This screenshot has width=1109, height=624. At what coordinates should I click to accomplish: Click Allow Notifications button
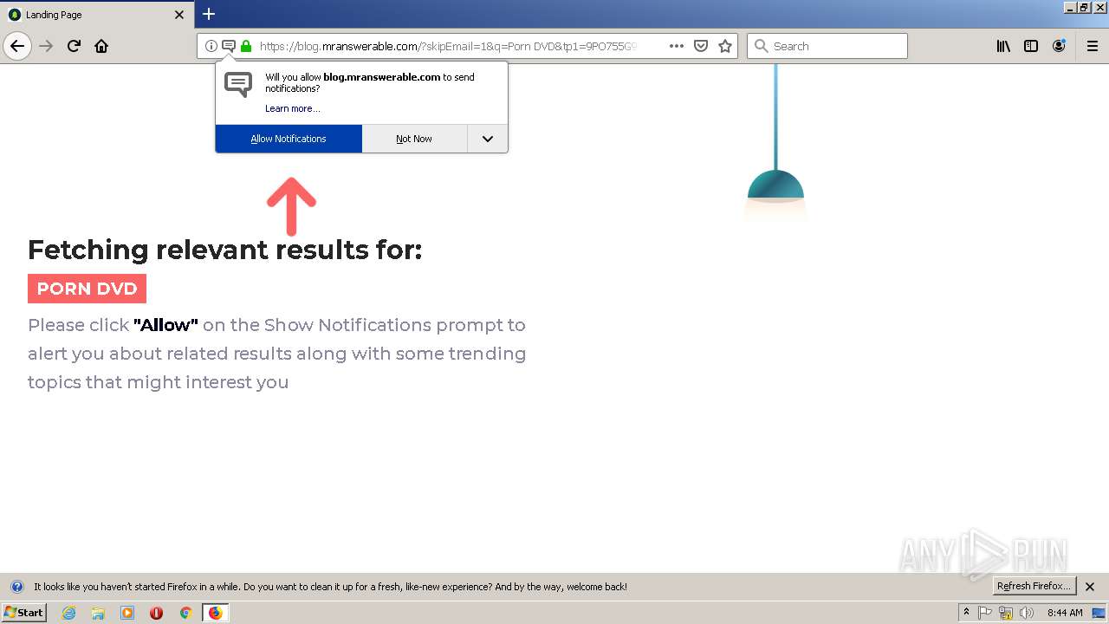click(289, 139)
